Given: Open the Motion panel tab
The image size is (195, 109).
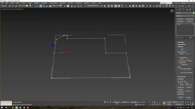Looking at the screenshot, I should tap(187, 10).
